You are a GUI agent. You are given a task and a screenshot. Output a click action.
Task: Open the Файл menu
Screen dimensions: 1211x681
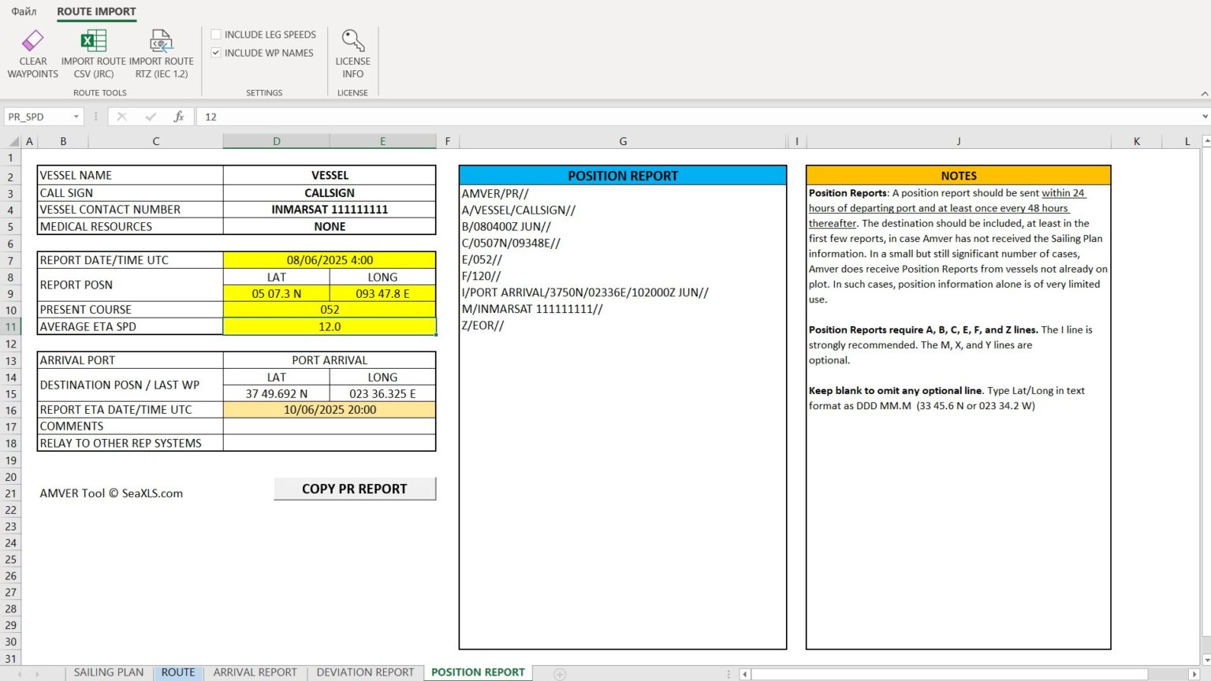pos(23,12)
